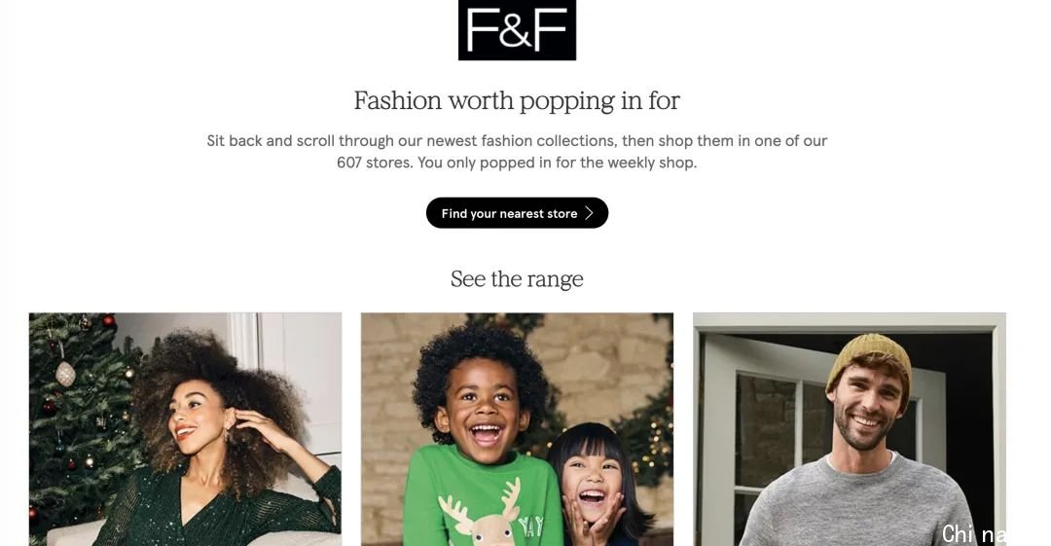Click the mustard beanie hat on the man
Viewport: 1051px width, 546px height.
click(x=870, y=362)
